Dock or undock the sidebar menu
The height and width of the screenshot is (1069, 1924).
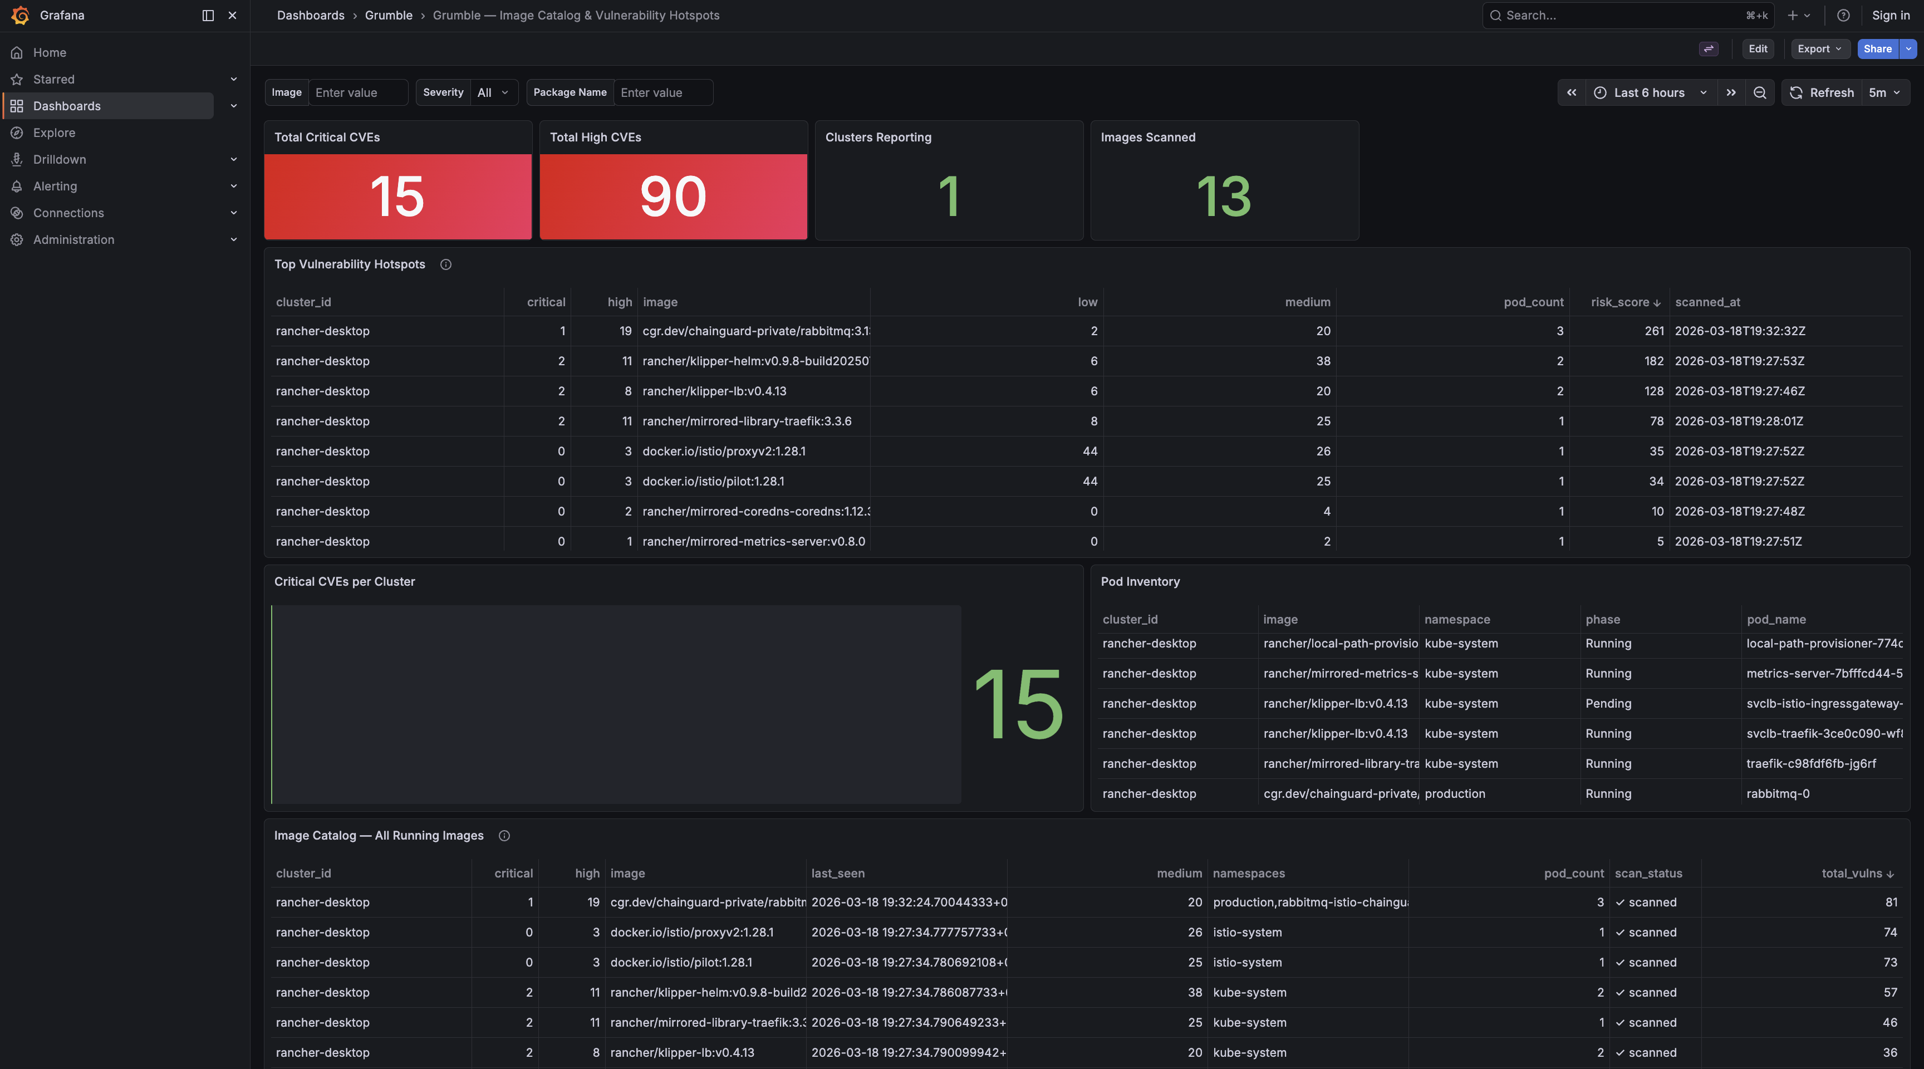click(208, 15)
